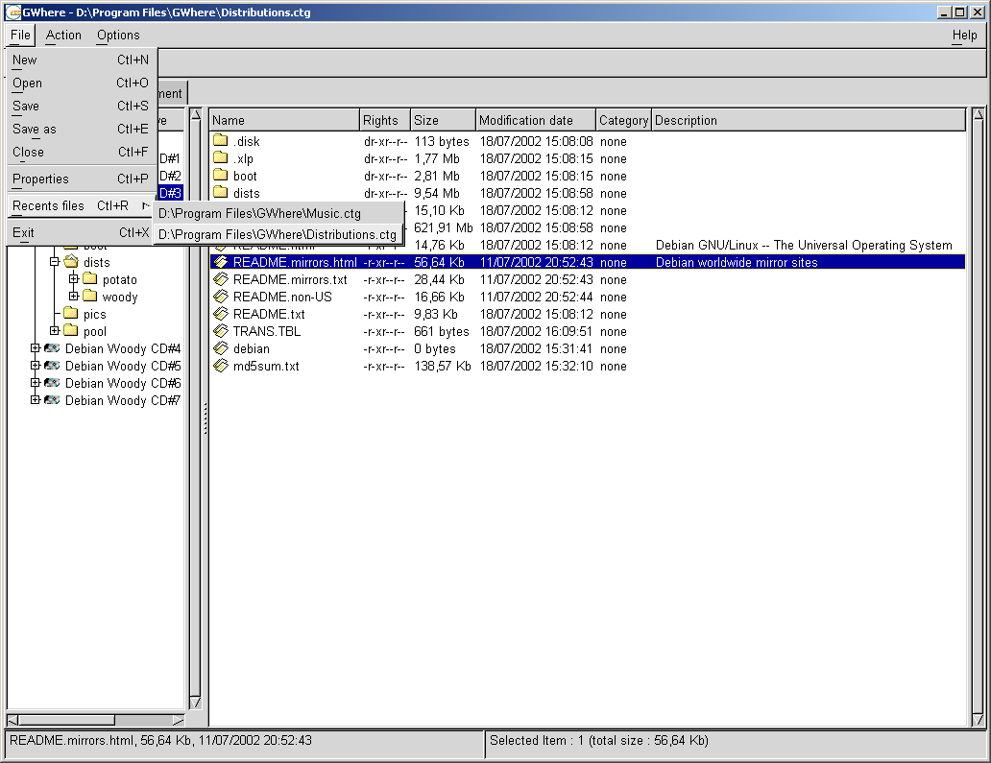Choose Save in the File menu

pyautogui.click(x=81, y=107)
